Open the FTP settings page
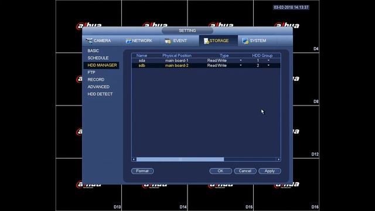375x211 pixels. (91, 72)
